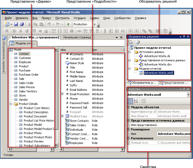Collapse the Product Details folder node
This screenshot has height=168, width=193.
tap(11, 104)
